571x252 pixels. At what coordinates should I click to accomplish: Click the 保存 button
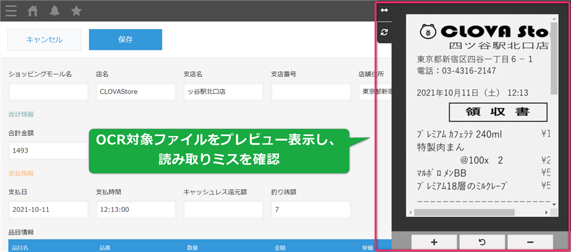tap(125, 40)
